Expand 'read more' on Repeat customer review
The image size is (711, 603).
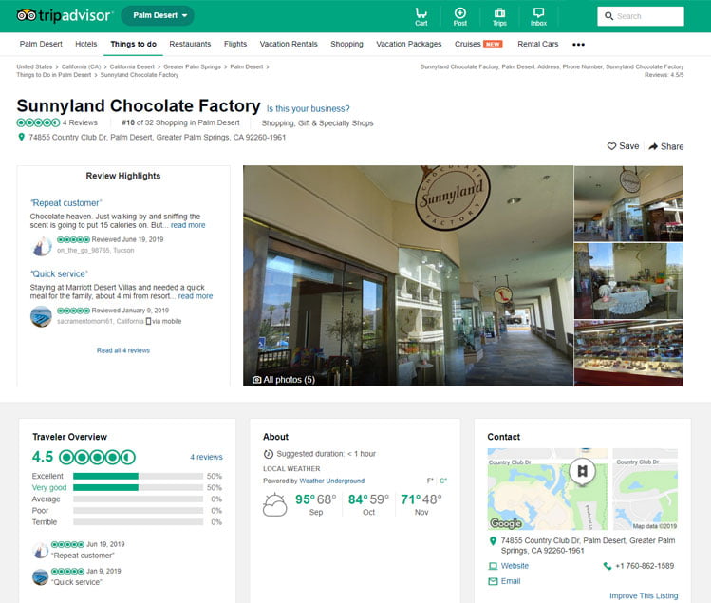point(188,225)
